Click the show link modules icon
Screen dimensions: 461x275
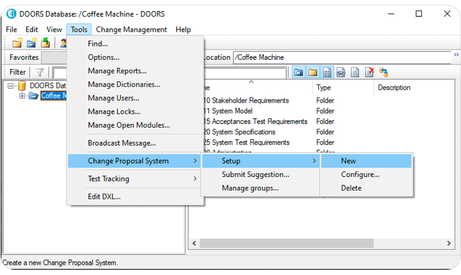point(341,72)
